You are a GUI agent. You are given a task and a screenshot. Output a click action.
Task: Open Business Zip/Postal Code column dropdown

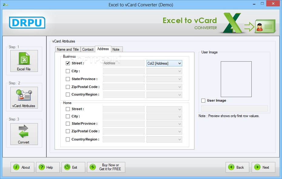(164, 87)
